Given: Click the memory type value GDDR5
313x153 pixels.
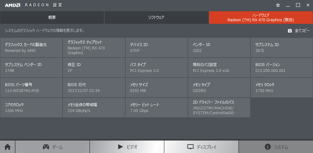Looking at the screenshot, I should coord(199,90).
